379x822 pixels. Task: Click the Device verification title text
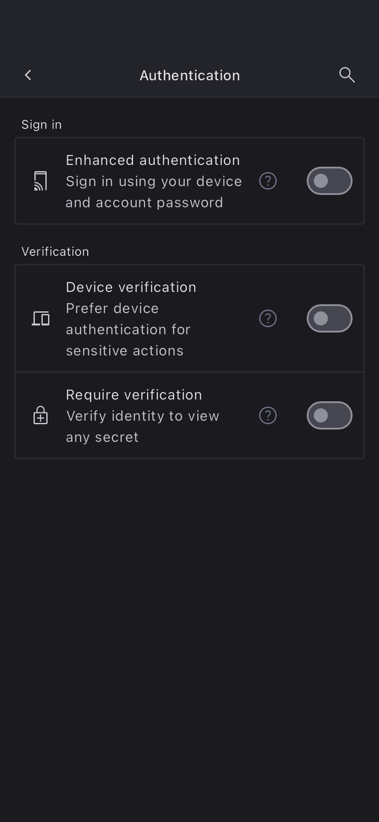click(131, 287)
